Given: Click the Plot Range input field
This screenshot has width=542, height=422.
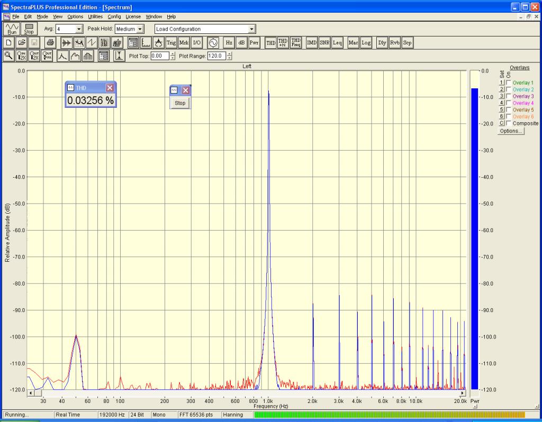Looking at the screenshot, I should click(216, 56).
